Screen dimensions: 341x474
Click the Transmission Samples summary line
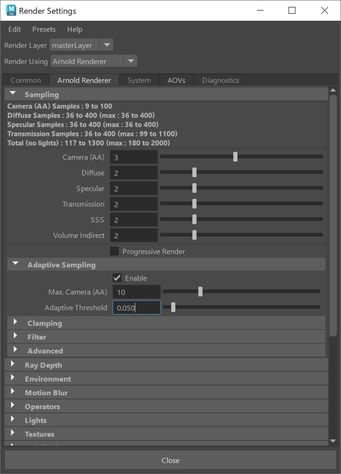point(92,134)
